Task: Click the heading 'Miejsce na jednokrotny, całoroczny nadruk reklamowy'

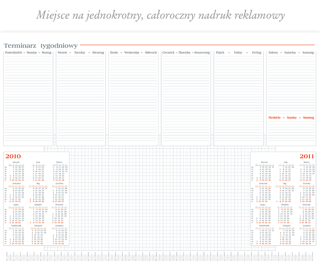Action: [x=160, y=15]
